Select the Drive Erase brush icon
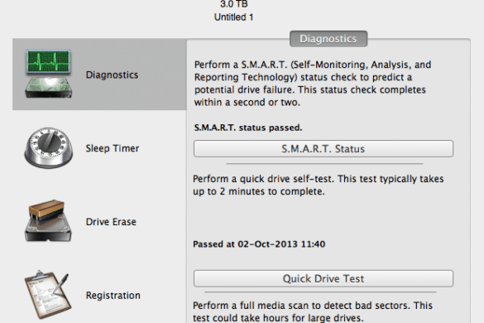This screenshot has height=323, width=484. pyautogui.click(x=48, y=221)
